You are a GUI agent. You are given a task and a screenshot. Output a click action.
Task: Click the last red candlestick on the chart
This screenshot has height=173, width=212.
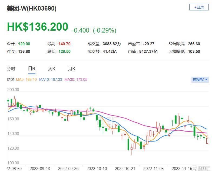coord(207,140)
